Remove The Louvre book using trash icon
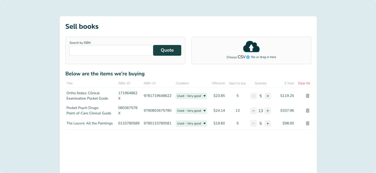The image size is (376, 173). click(308, 123)
